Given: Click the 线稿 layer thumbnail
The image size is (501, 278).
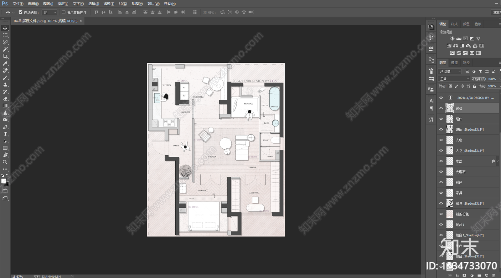Looking at the screenshot, I should coord(449,108).
